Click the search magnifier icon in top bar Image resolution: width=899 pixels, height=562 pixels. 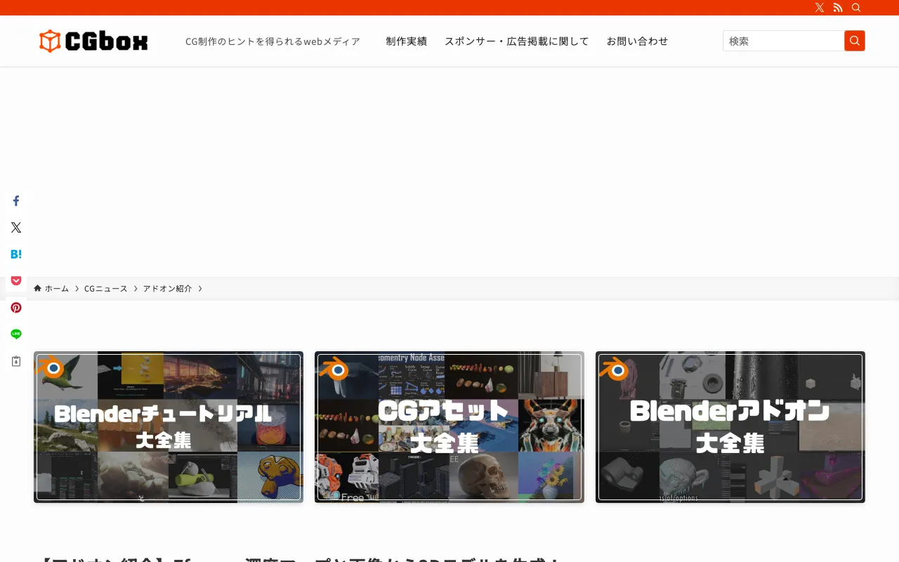856,8
